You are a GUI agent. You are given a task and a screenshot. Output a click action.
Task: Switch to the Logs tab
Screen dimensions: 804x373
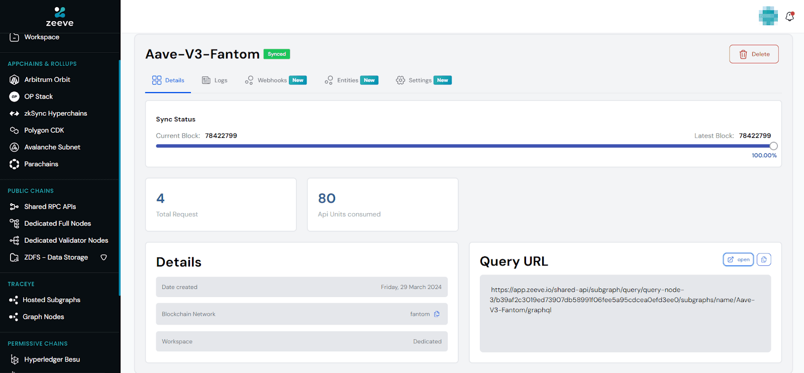tap(215, 80)
